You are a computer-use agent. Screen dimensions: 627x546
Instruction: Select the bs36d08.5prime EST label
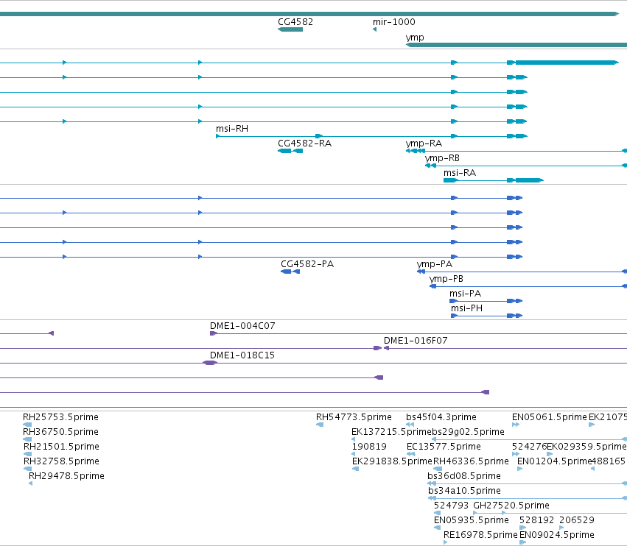pyautogui.click(x=464, y=476)
